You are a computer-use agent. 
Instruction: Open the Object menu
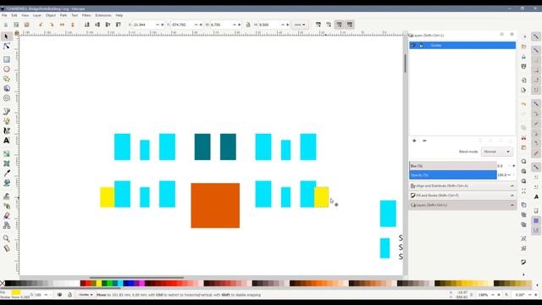point(51,15)
